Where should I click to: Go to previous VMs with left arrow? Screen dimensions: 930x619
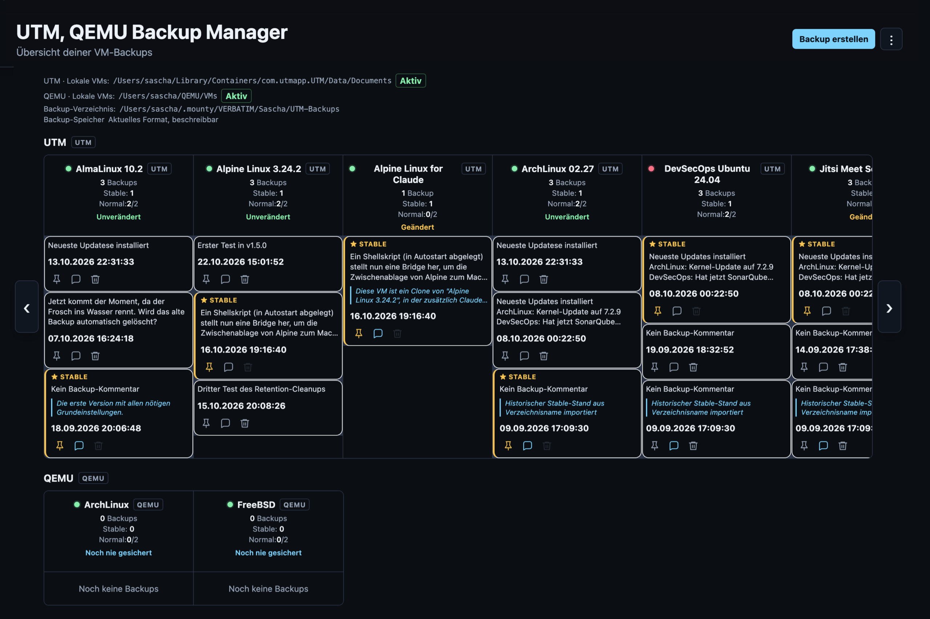tap(27, 307)
